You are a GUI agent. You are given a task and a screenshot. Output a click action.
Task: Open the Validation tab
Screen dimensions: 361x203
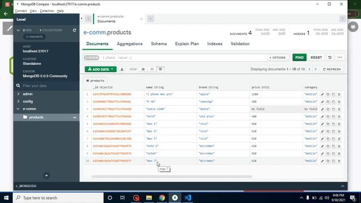[240, 44]
